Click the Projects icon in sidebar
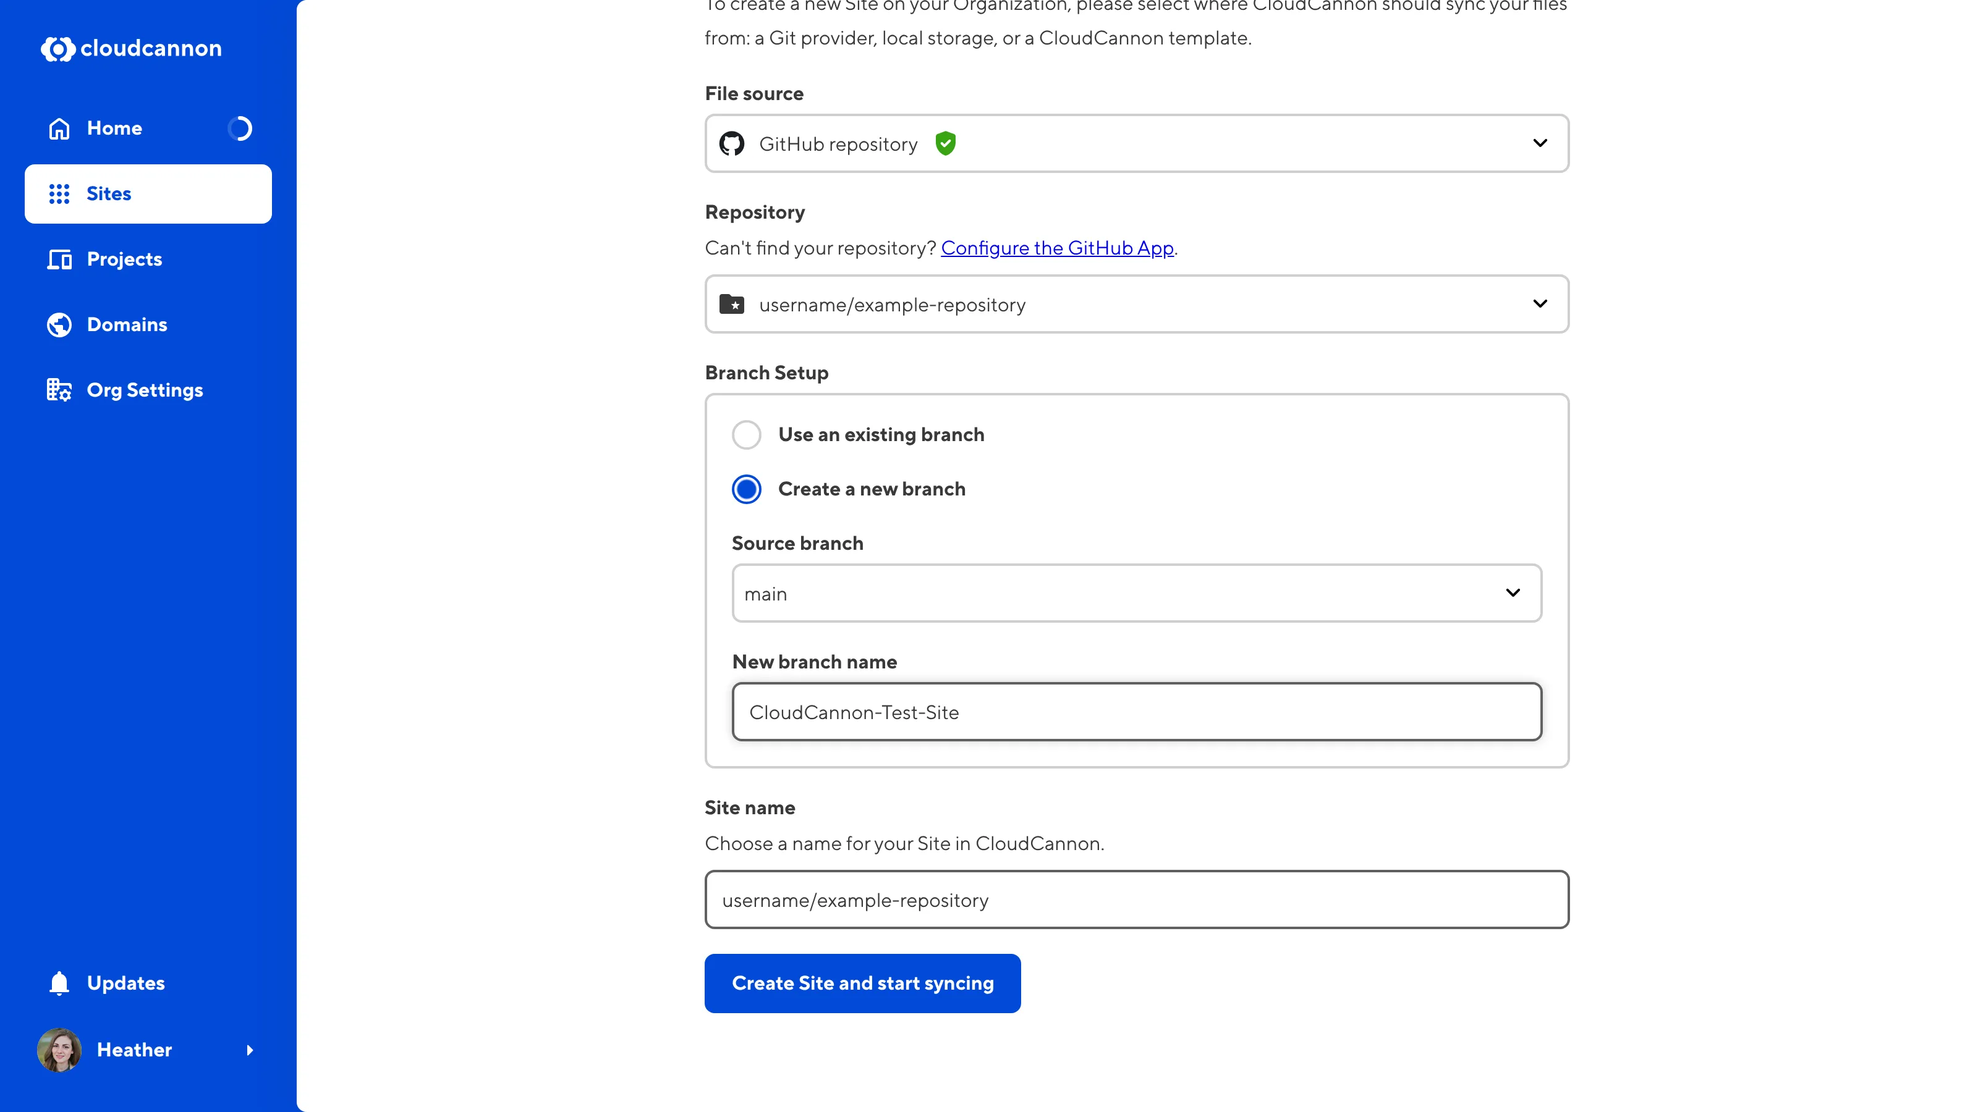This screenshot has height=1112, width=1978. click(58, 259)
